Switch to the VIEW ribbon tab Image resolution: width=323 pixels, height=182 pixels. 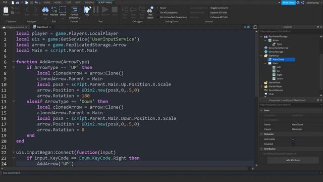[x=78, y=3]
